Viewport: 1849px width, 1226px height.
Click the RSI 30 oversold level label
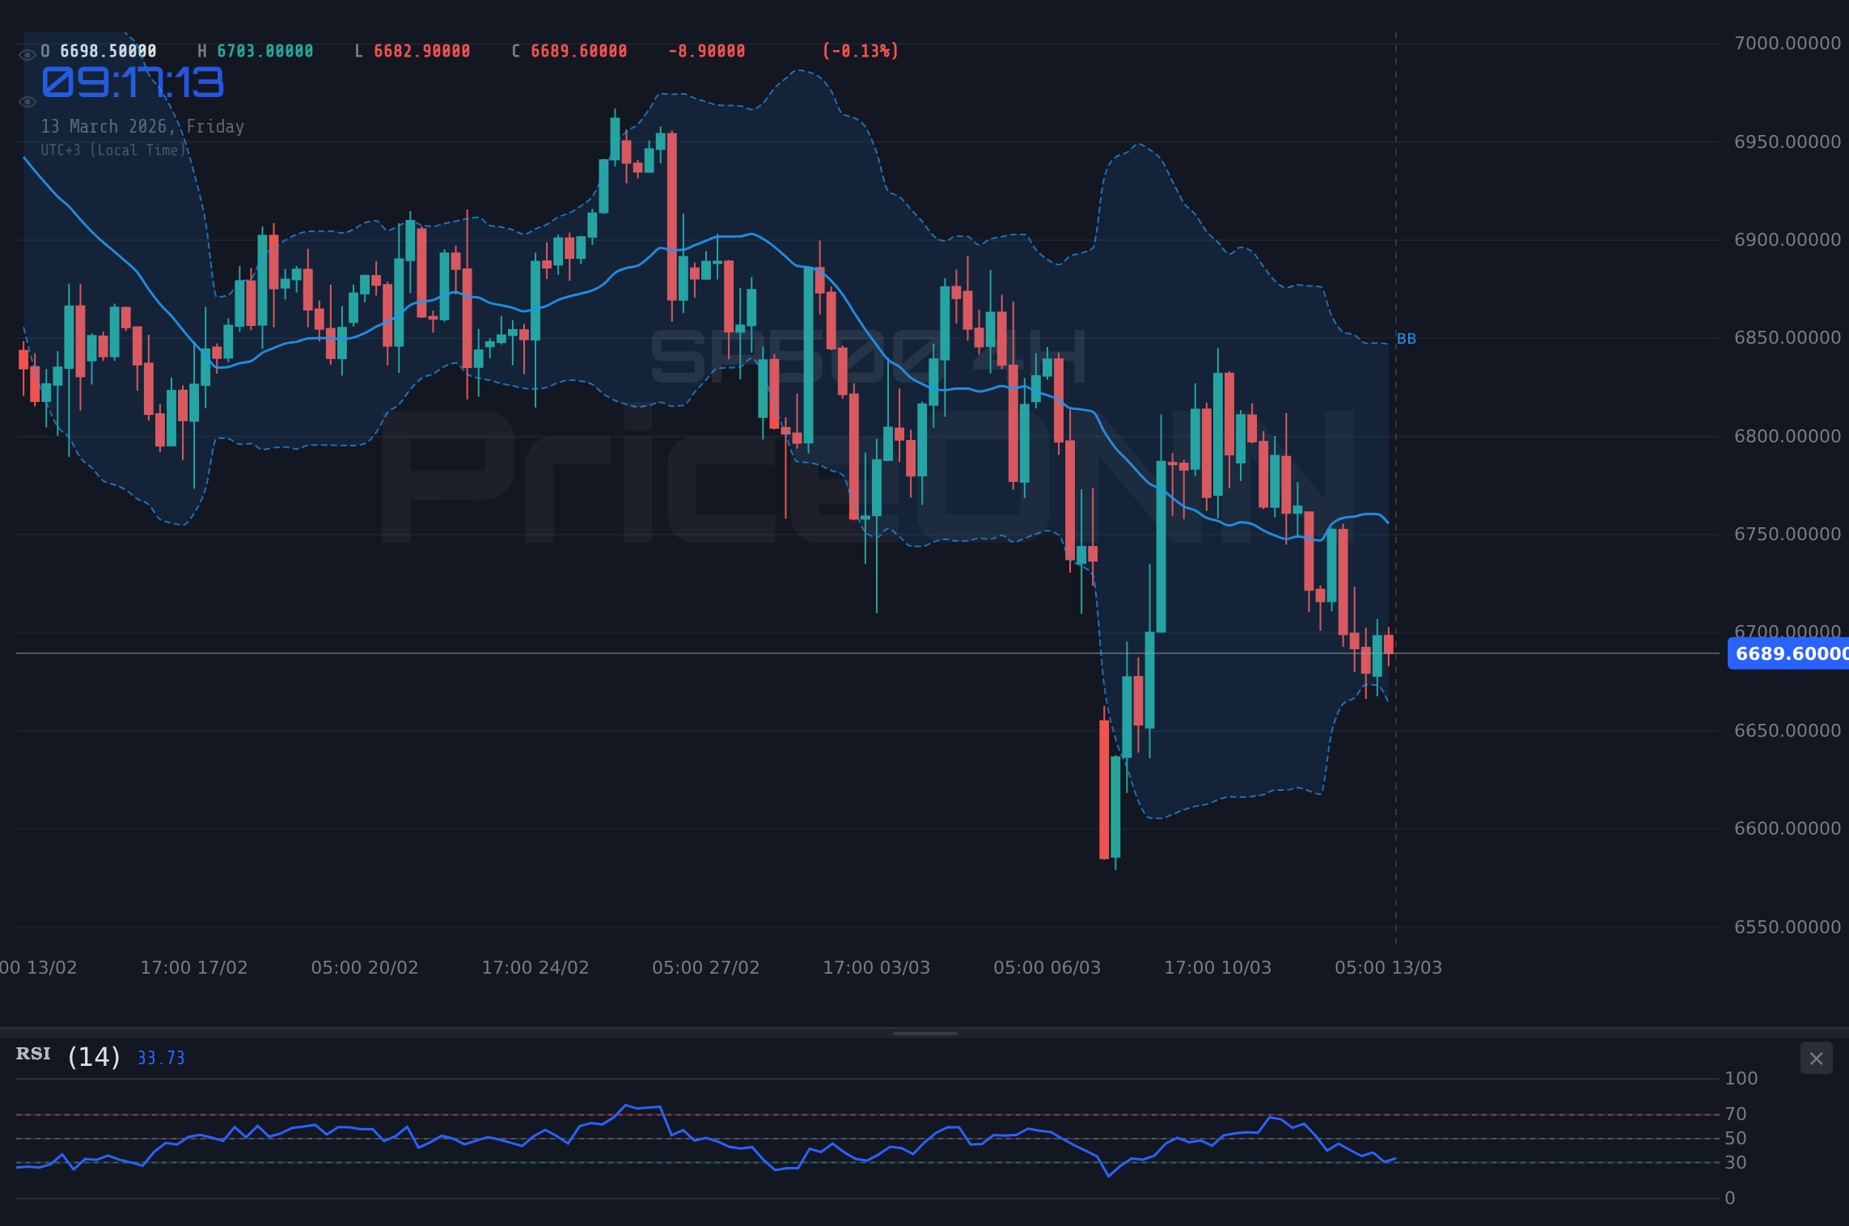(x=1736, y=1163)
